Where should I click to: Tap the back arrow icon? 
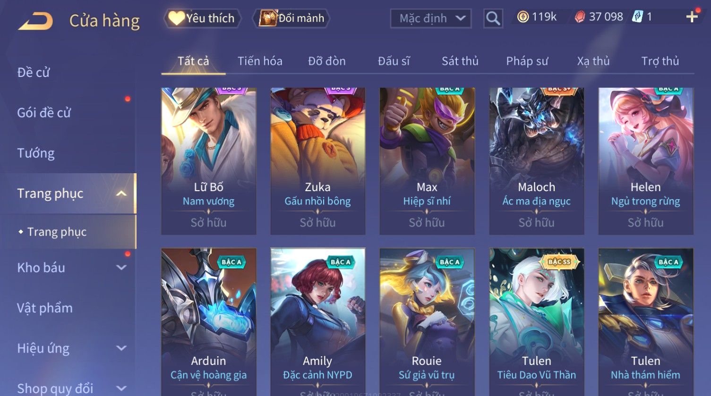click(35, 21)
